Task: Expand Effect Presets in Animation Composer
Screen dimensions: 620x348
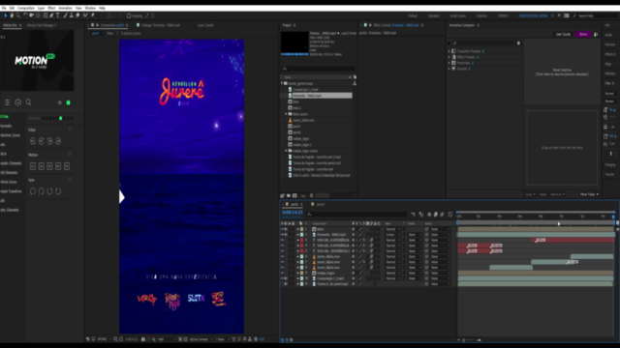Action: tap(449, 57)
